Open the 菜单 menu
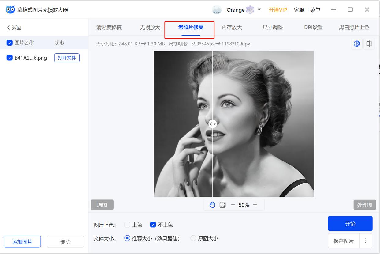380x254 pixels. 315,9
